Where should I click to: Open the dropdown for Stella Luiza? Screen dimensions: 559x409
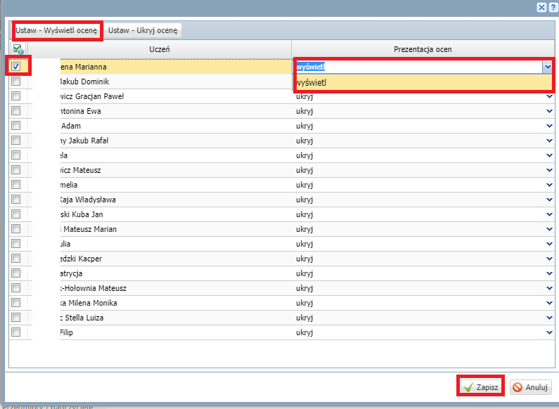click(x=549, y=318)
